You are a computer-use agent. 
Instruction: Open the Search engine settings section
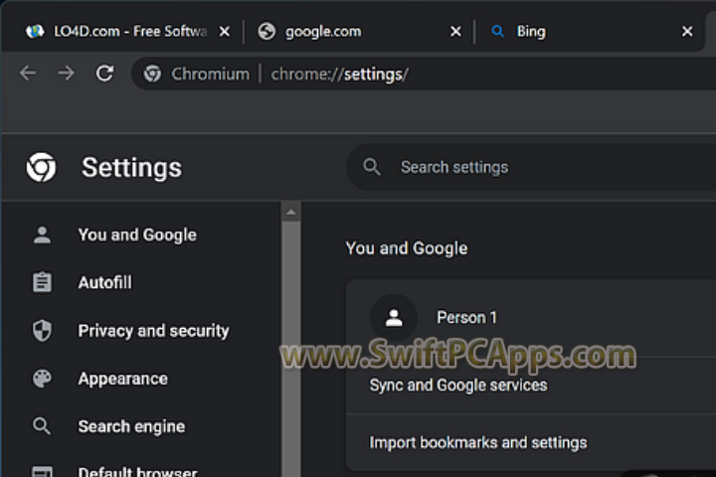pos(131,426)
